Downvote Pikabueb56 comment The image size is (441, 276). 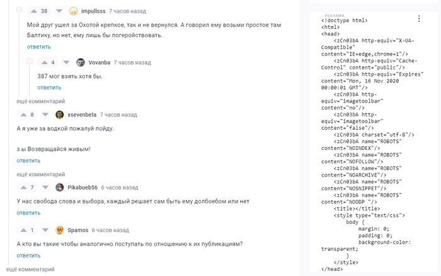tap(45, 187)
